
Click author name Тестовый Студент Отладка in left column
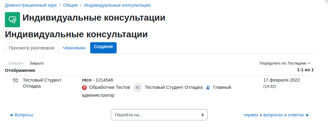pyautogui.click(x=42, y=83)
